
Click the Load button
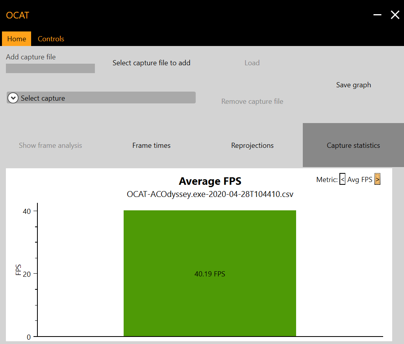tap(252, 63)
